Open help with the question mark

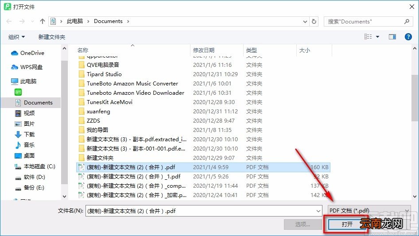click(408, 37)
